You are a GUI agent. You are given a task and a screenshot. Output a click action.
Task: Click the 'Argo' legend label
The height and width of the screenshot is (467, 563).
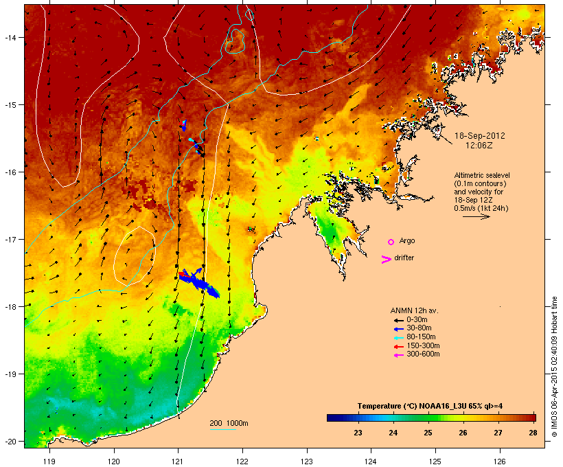click(407, 240)
